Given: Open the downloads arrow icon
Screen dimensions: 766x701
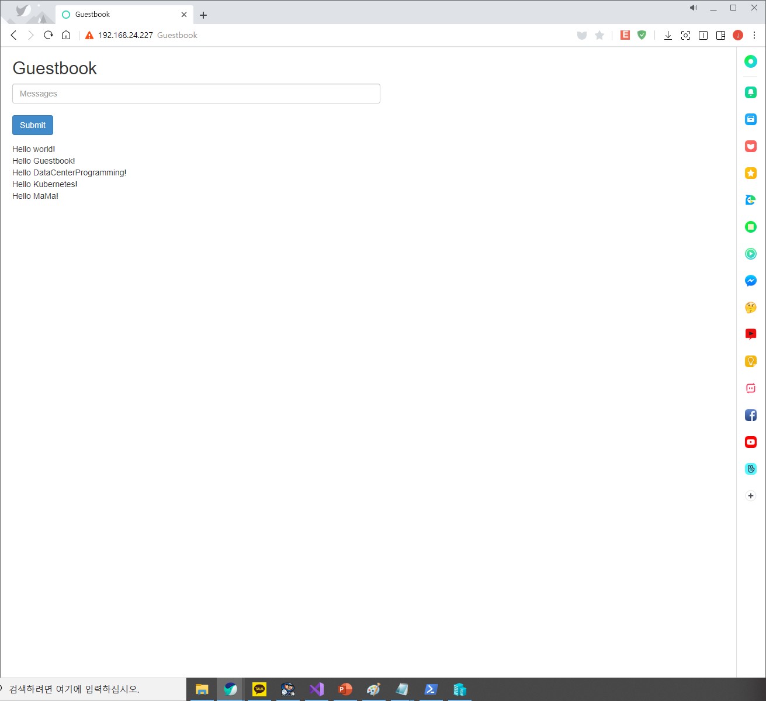Looking at the screenshot, I should click(668, 36).
